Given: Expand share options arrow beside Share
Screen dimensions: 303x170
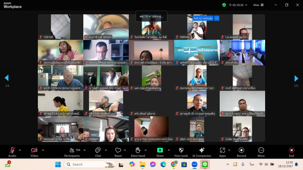Looking at the screenshot, I should pos(169,150).
